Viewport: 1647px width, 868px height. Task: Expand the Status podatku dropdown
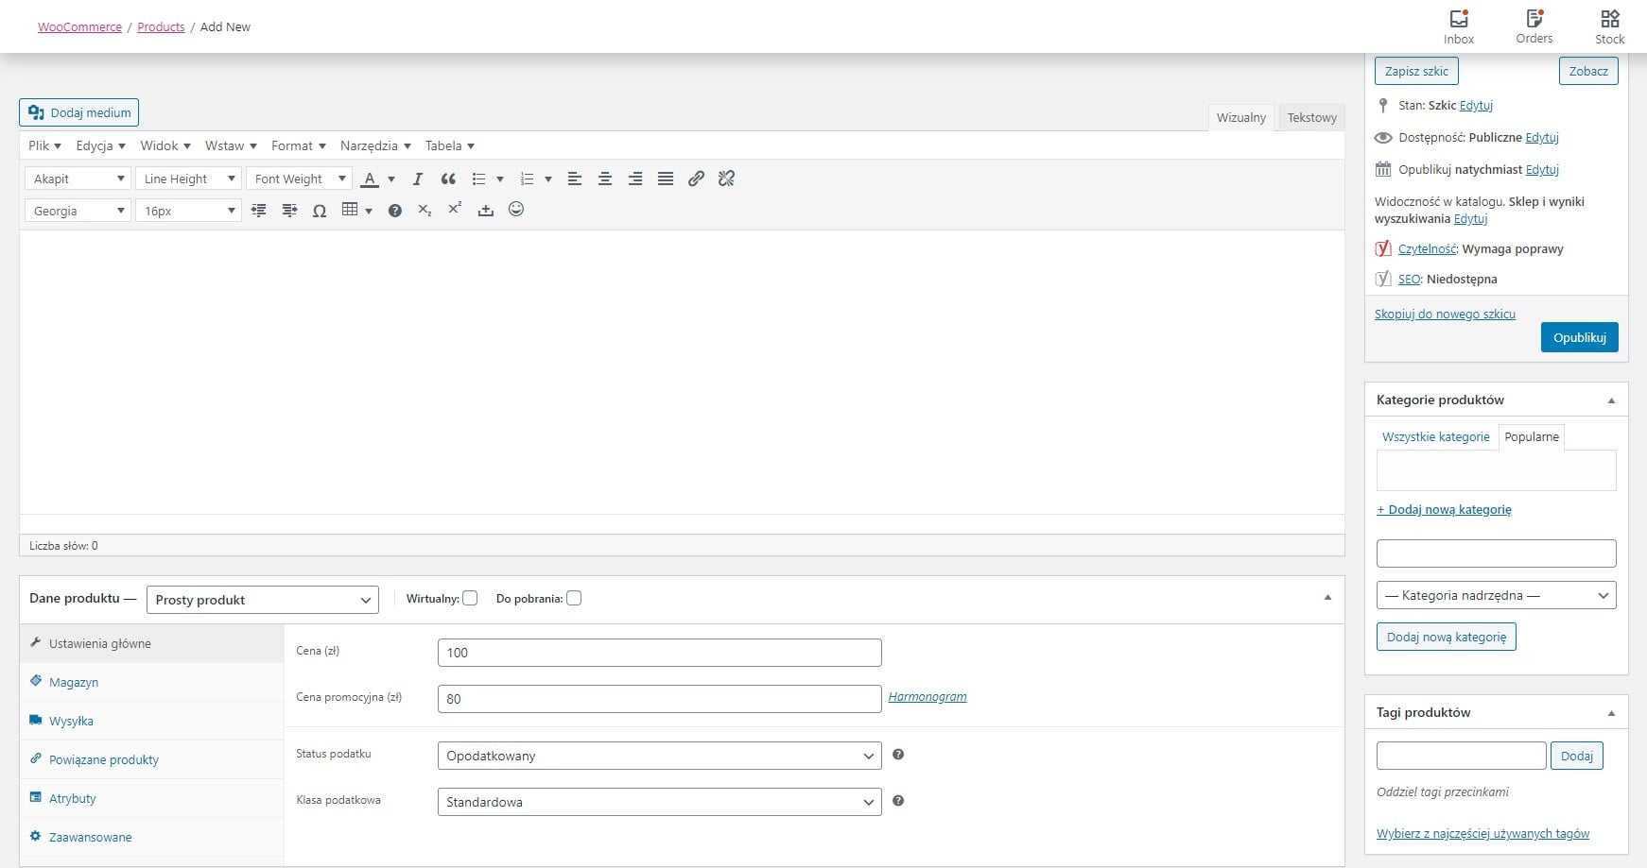coord(659,756)
